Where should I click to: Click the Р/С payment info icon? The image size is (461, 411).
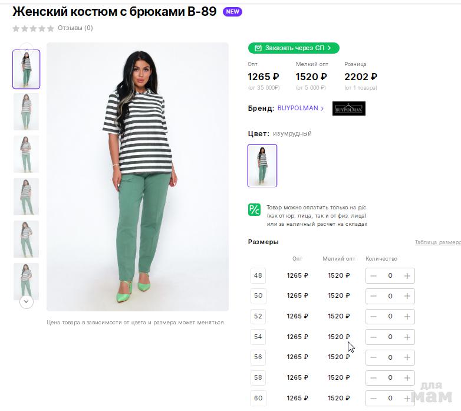click(254, 209)
